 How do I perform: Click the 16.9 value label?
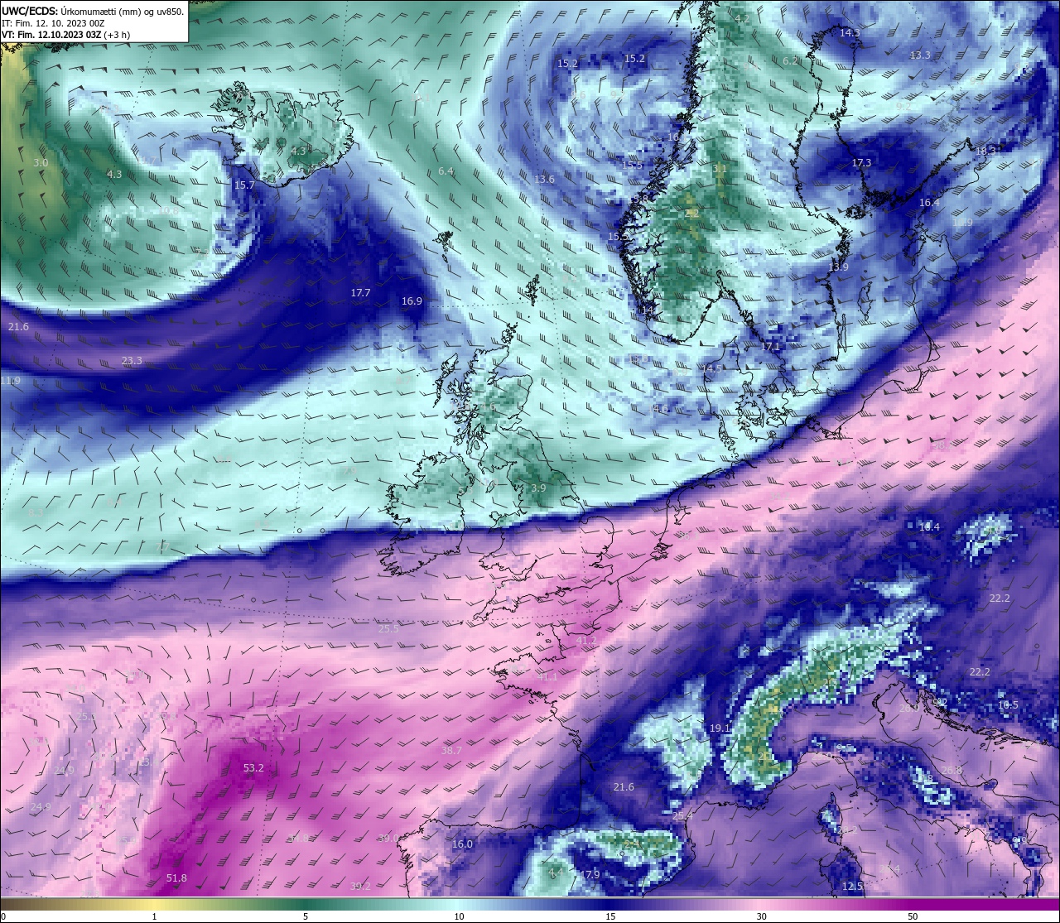click(x=412, y=301)
